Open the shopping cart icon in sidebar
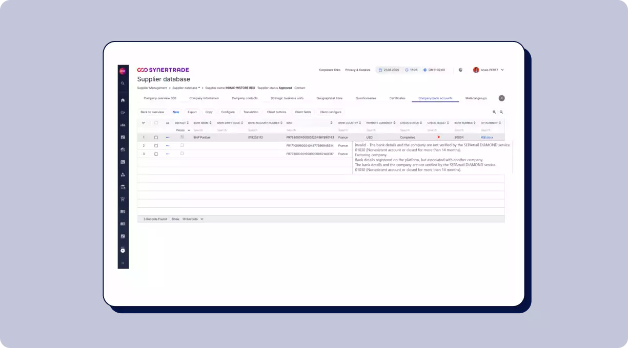 tap(123, 199)
